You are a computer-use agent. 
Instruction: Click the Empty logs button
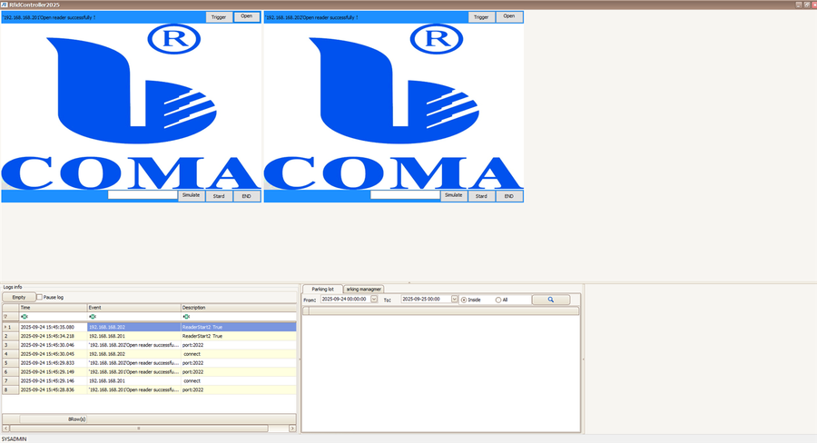tap(19, 297)
